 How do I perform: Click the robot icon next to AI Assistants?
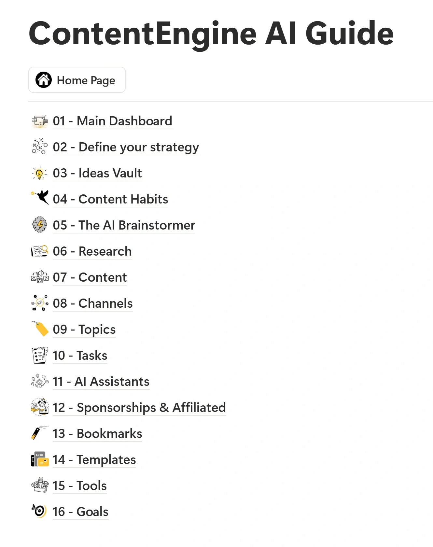[39, 381]
